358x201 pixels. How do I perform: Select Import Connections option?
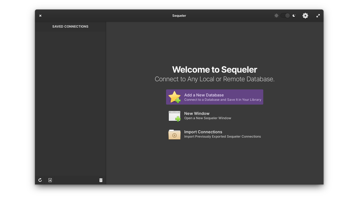215,134
